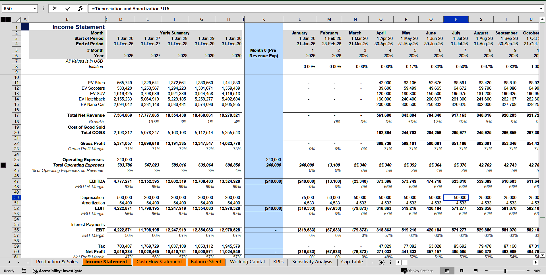Viewport: 546px width, 275px height.
Task: Add a new sheet with plus icon
Action: (382, 262)
